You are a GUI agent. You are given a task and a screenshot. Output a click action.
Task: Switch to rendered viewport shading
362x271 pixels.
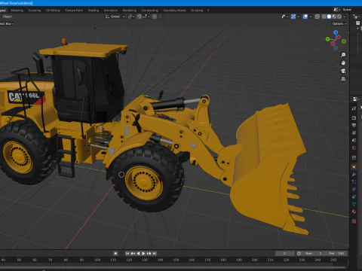(x=339, y=17)
